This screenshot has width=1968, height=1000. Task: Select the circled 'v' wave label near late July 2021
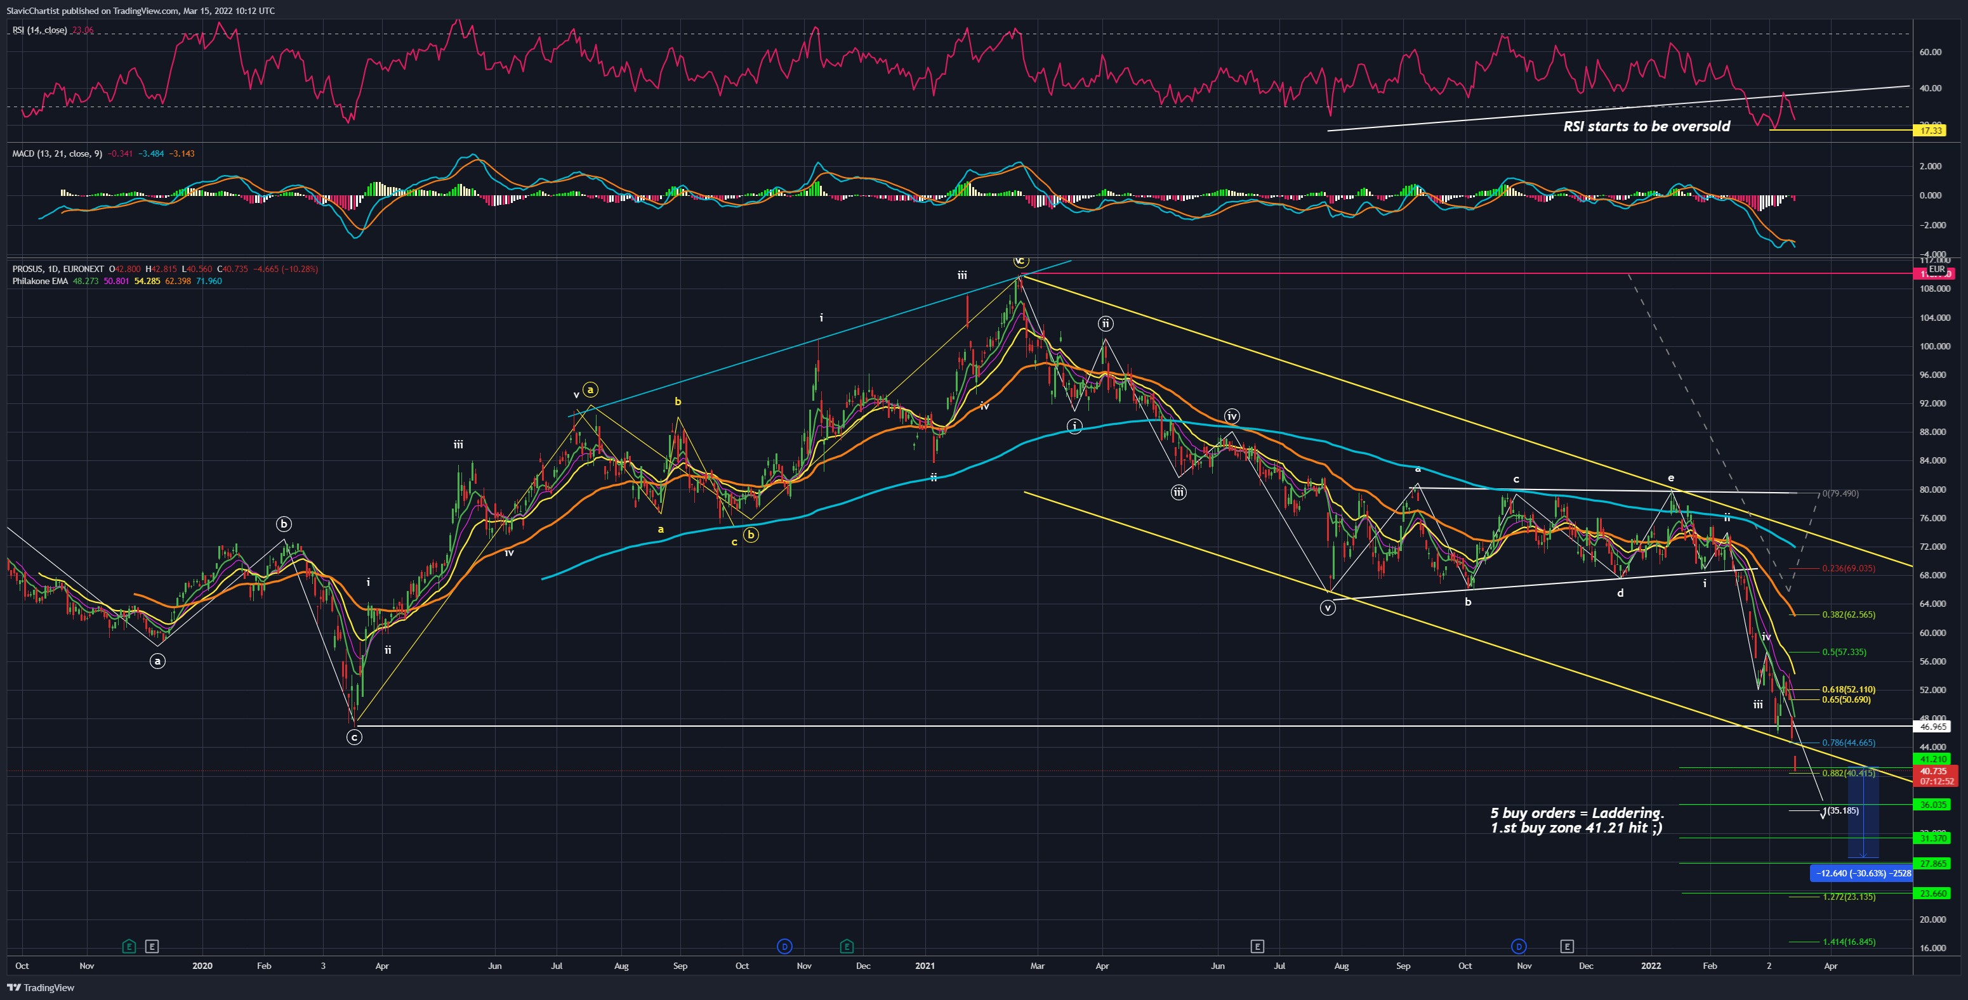(x=1328, y=607)
